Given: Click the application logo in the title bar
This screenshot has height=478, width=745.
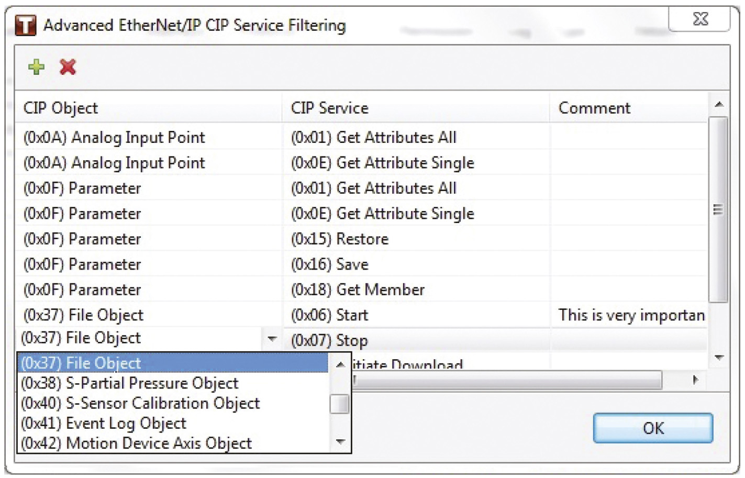Looking at the screenshot, I should 25,25.
